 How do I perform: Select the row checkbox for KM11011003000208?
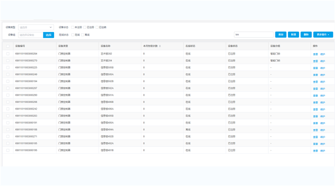pos(8,102)
